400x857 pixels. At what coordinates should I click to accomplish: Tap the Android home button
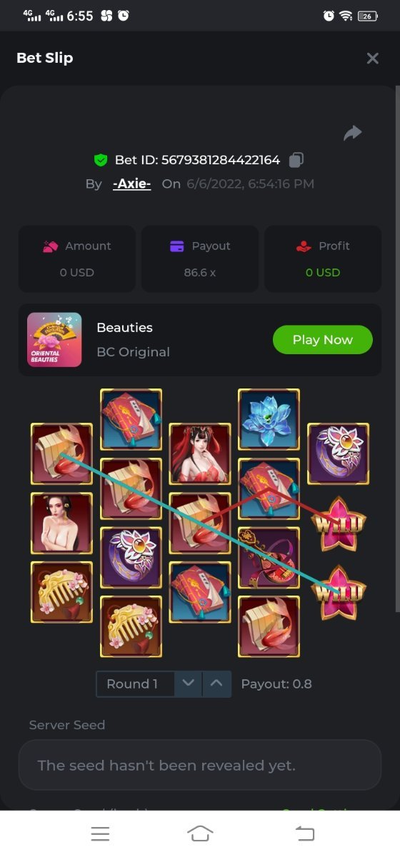[200, 833]
